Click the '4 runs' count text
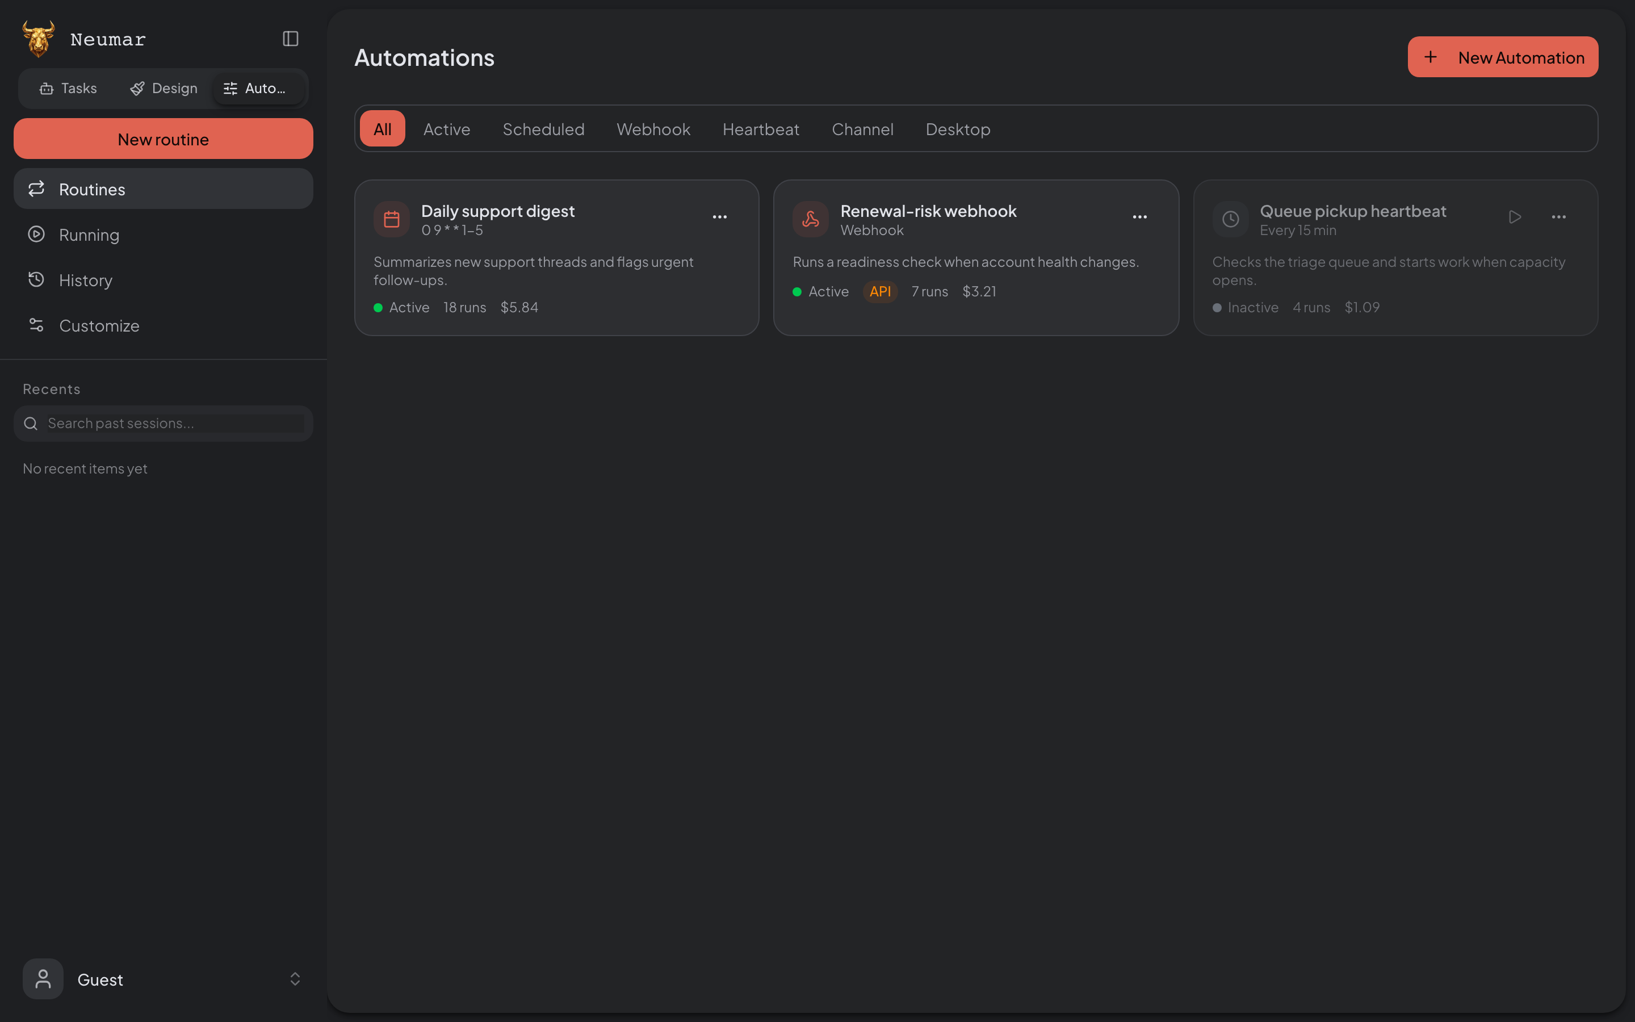1635x1022 pixels. point(1311,308)
